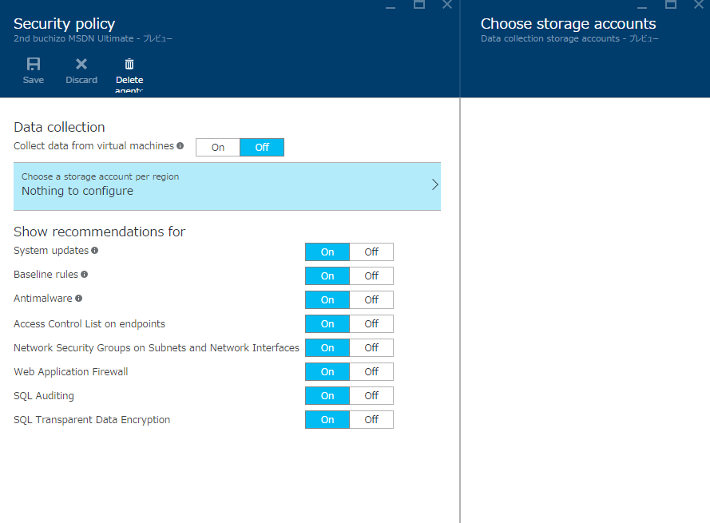Set Baseline rules to On

click(x=327, y=275)
